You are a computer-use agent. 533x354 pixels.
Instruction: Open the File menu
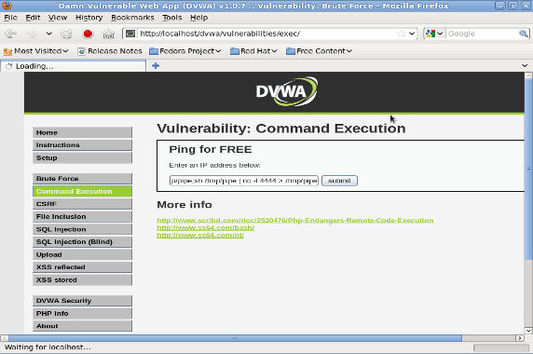click(10, 18)
